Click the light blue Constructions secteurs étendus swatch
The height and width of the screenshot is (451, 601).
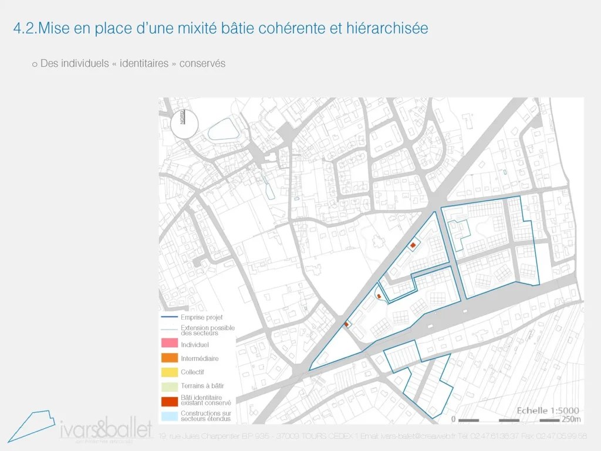pyautogui.click(x=169, y=416)
